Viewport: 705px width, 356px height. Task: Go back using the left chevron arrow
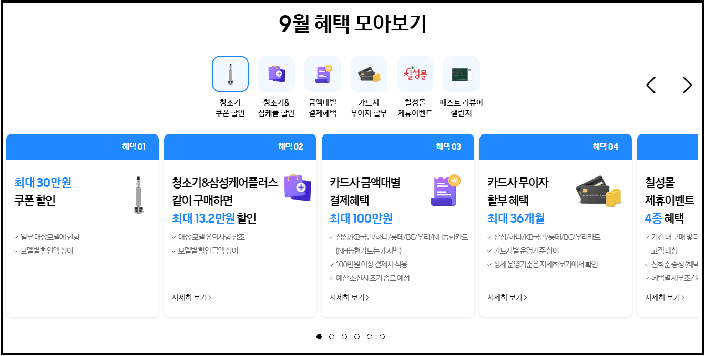pyautogui.click(x=652, y=85)
